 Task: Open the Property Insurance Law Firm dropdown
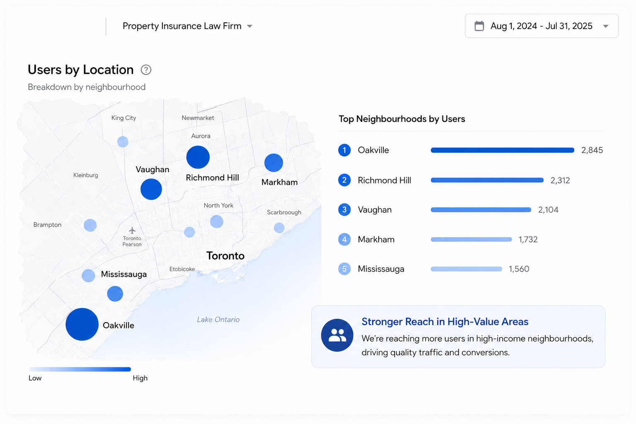coord(187,26)
